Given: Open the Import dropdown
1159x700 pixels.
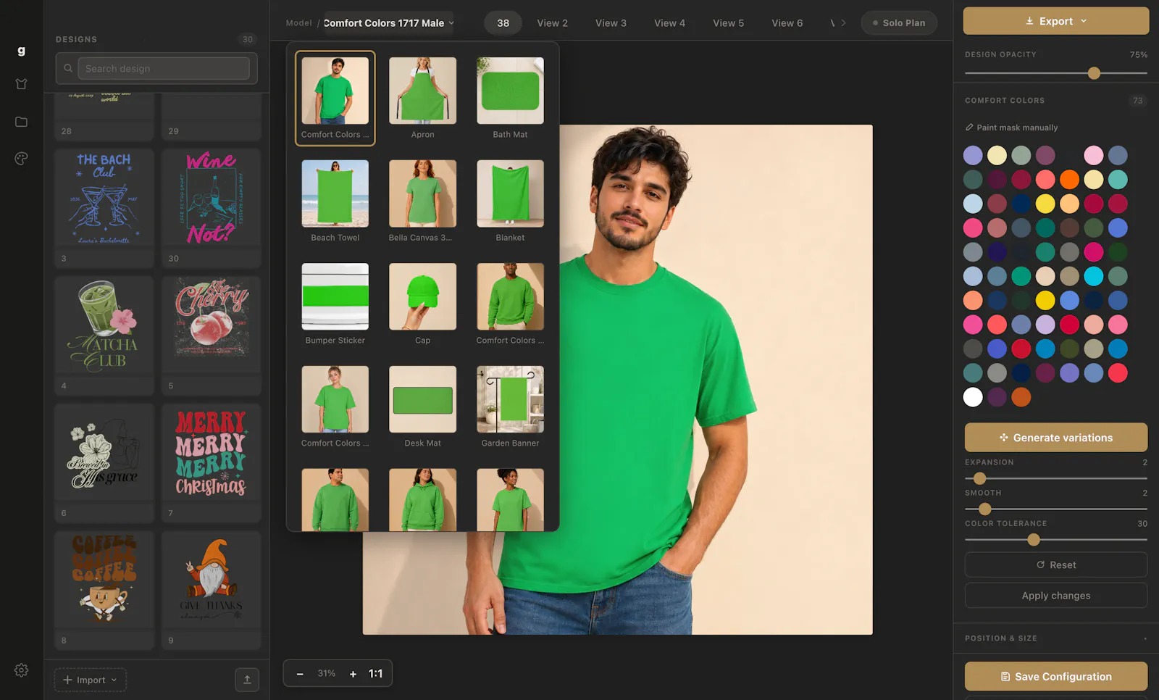Looking at the screenshot, I should [91, 680].
